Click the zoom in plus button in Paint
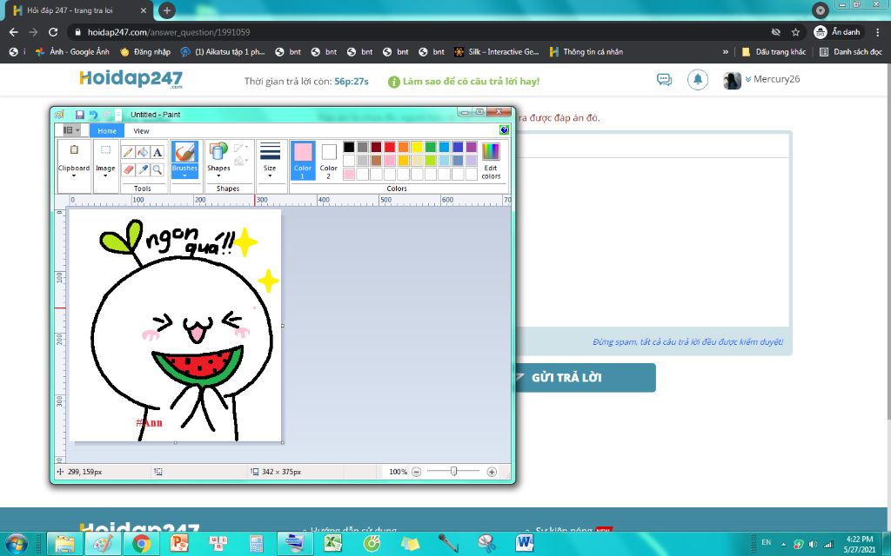The height and width of the screenshot is (556, 891). tap(492, 472)
